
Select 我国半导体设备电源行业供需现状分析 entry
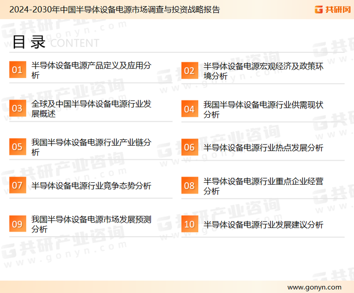click(x=263, y=110)
